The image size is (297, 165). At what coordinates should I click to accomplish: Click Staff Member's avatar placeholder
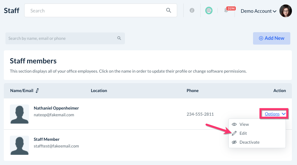[19, 145]
